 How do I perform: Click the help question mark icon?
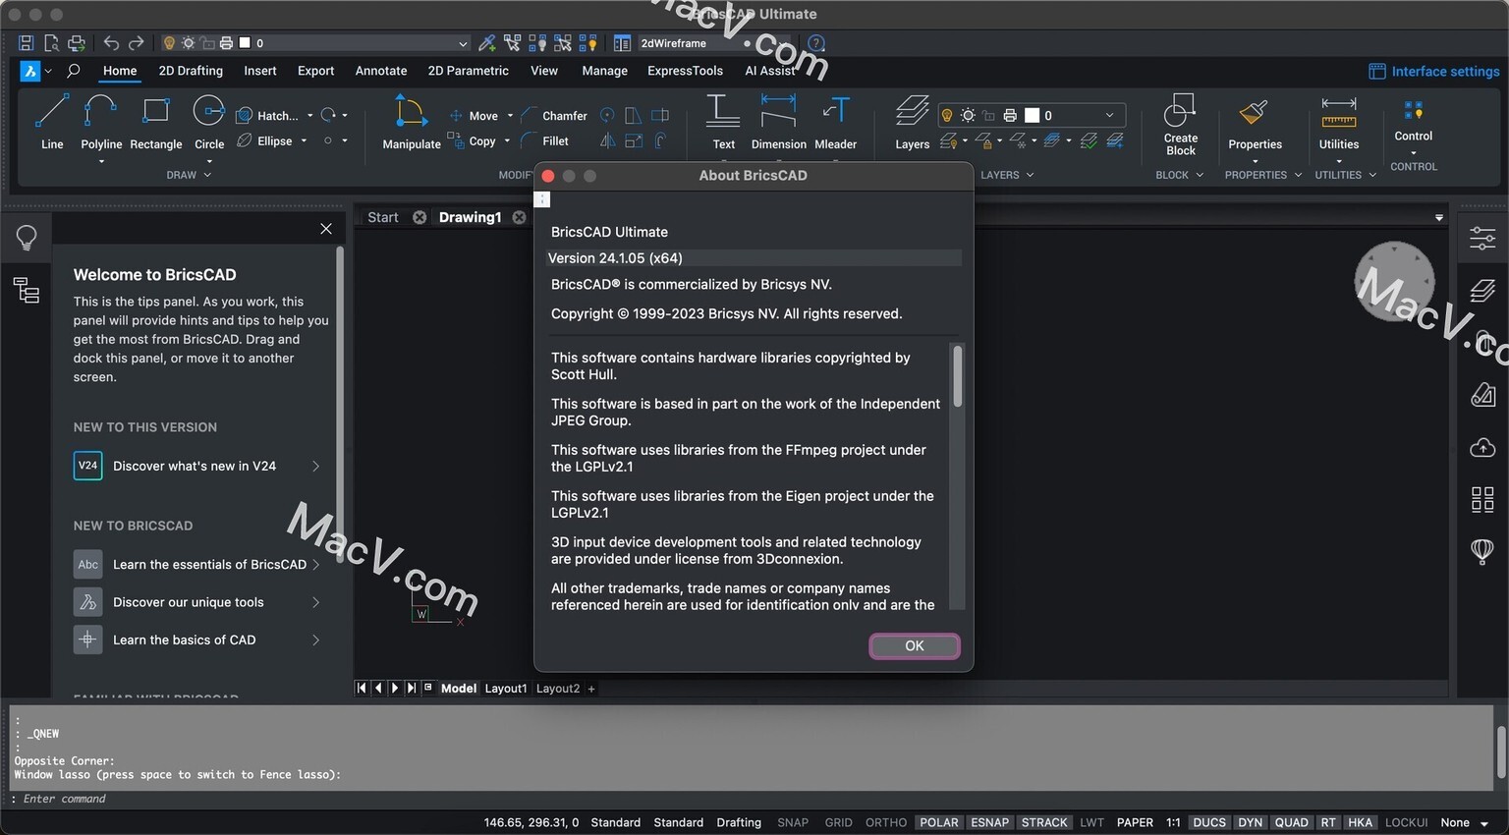(816, 43)
